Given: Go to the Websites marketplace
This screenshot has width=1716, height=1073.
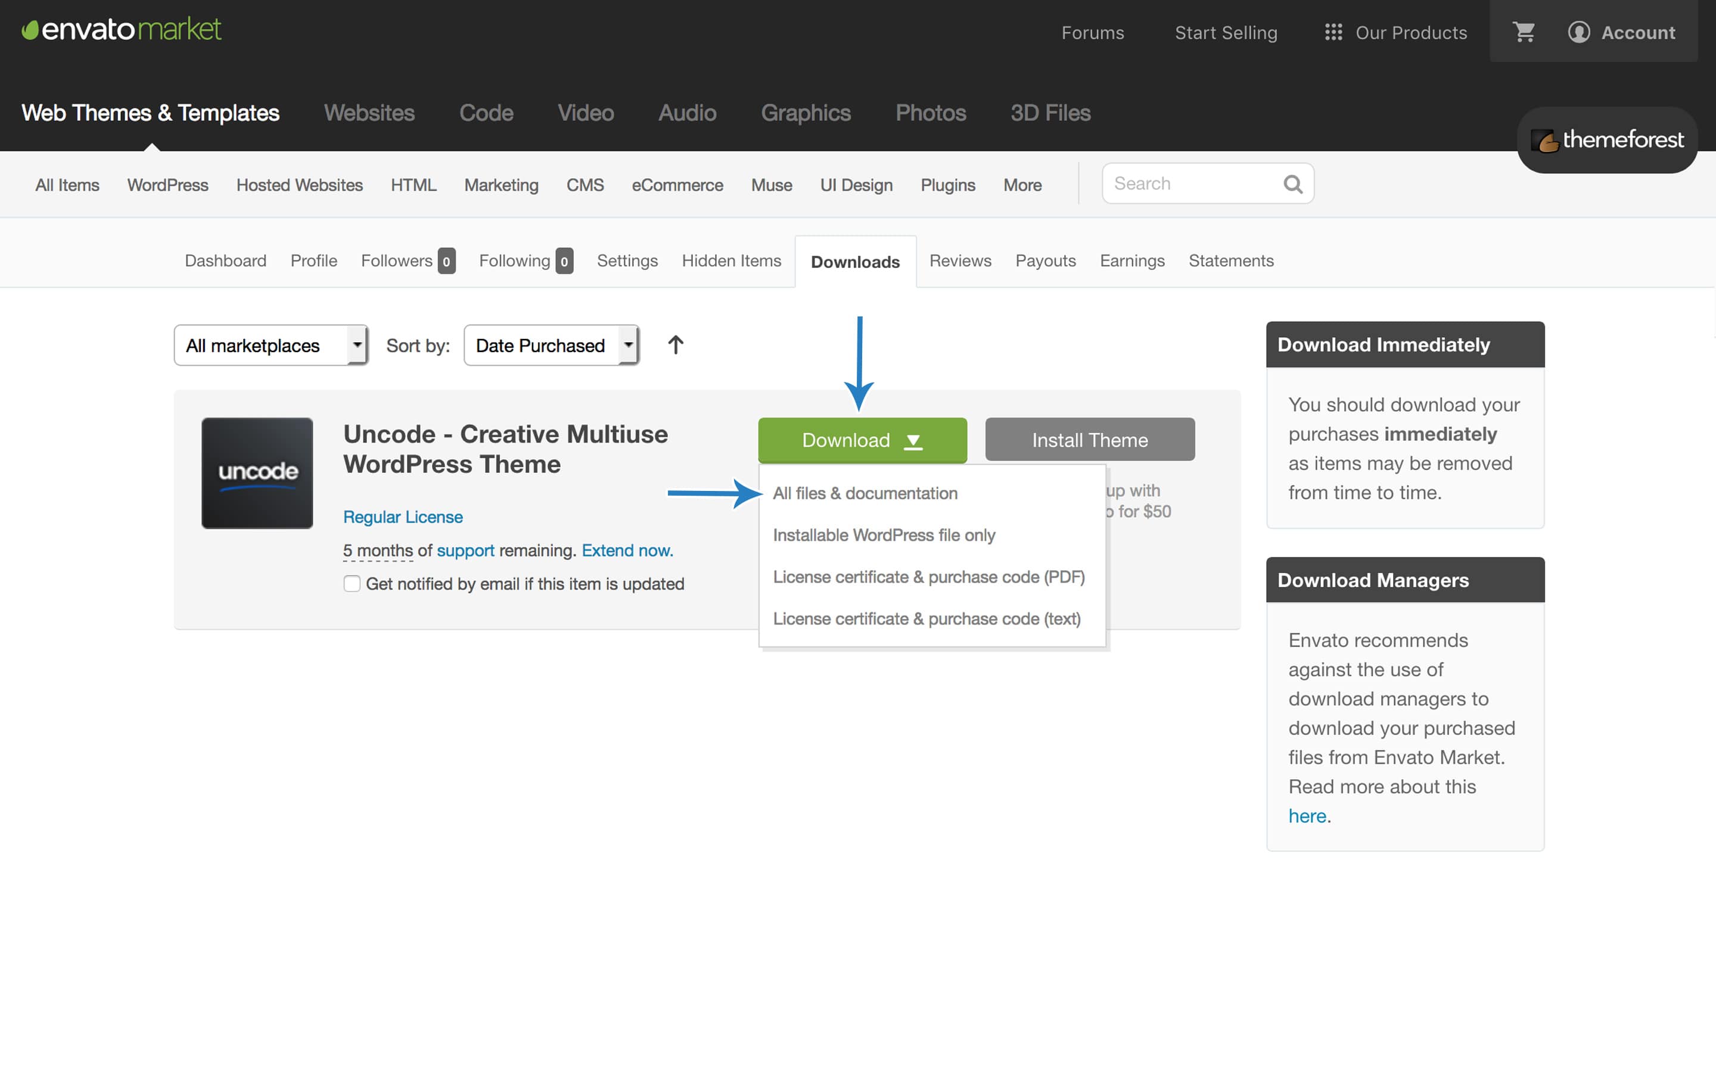Looking at the screenshot, I should pos(369,113).
